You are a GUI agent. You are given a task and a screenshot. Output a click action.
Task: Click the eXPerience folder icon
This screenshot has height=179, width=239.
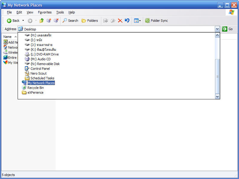tap(24, 92)
